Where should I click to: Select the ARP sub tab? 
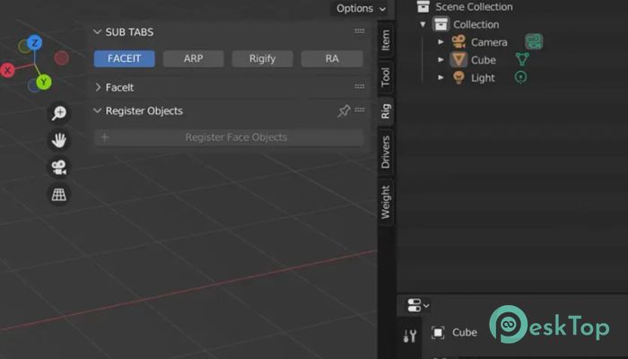point(194,58)
